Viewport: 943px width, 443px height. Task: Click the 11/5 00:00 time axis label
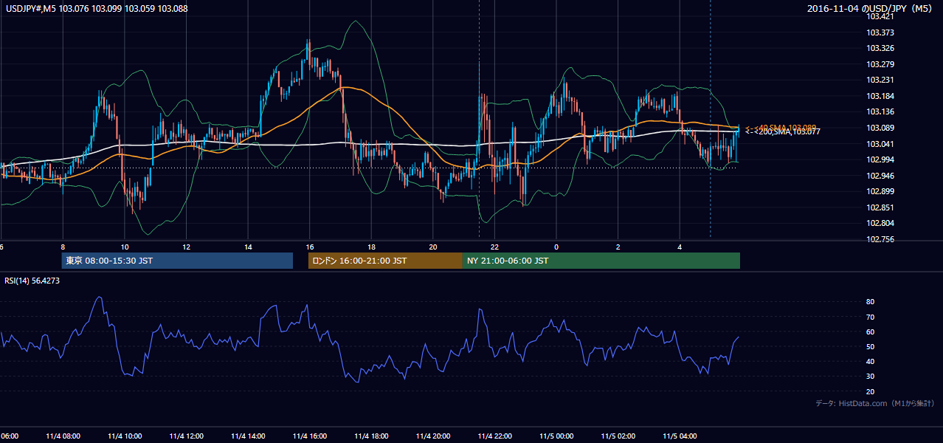(x=556, y=436)
